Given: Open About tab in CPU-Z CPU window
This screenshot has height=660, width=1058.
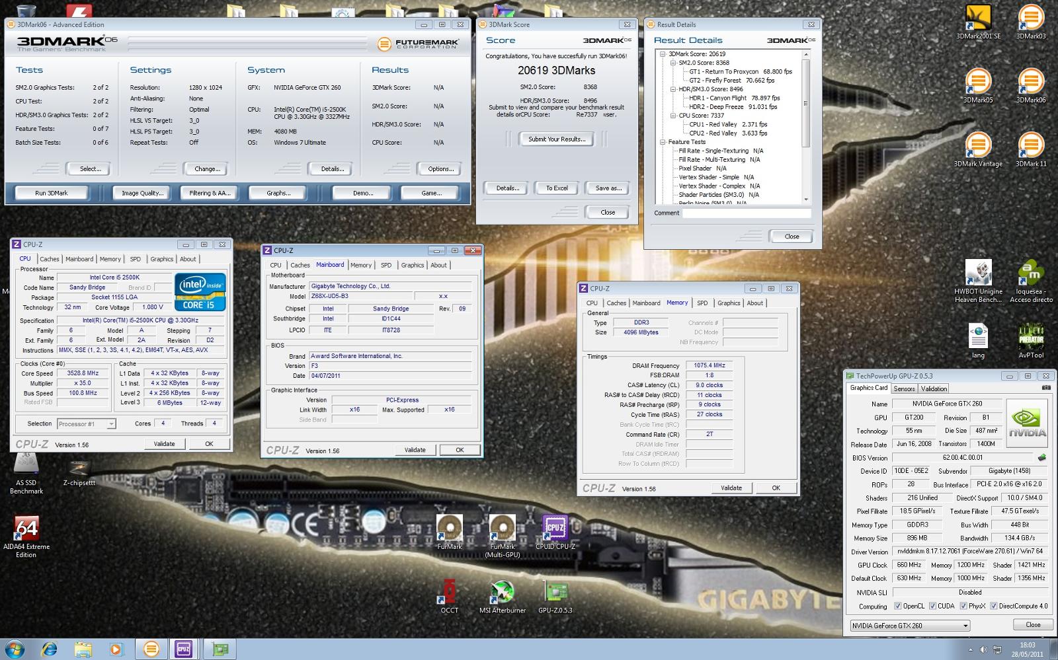Looking at the screenshot, I should pos(188,259).
